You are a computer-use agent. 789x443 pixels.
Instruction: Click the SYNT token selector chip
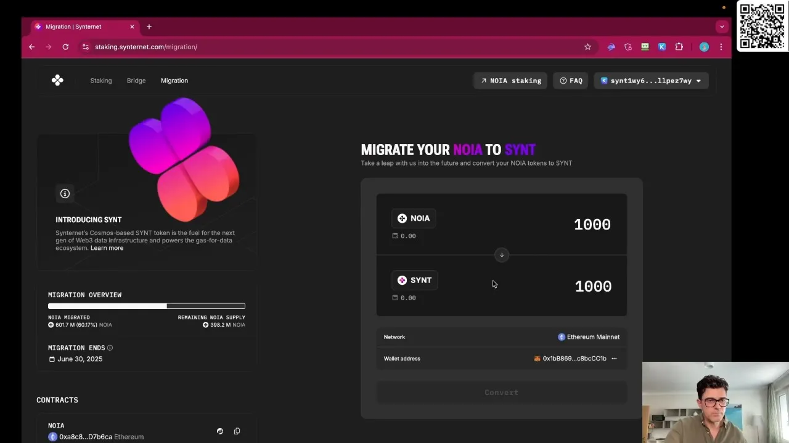pyautogui.click(x=415, y=280)
